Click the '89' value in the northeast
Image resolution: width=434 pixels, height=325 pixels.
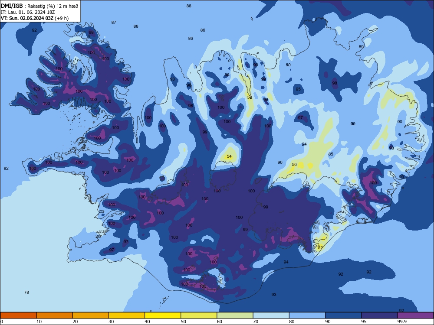pyautogui.click(x=361, y=47)
